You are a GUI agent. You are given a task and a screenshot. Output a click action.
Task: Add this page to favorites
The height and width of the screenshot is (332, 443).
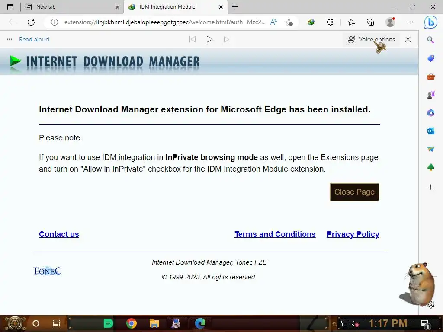point(289,22)
